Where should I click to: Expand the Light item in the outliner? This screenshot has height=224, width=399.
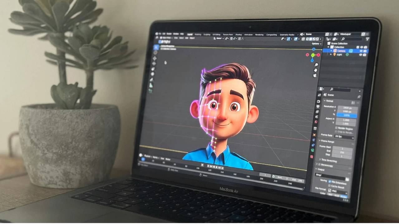click(x=331, y=54)
